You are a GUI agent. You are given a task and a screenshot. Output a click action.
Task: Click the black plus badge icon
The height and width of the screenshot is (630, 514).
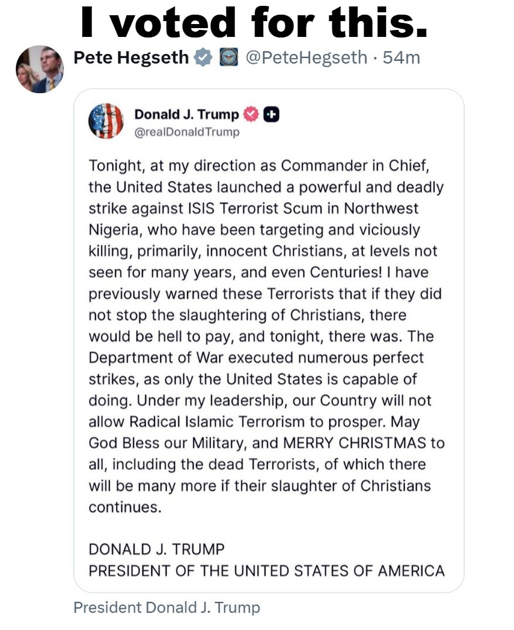click(270, 114)
